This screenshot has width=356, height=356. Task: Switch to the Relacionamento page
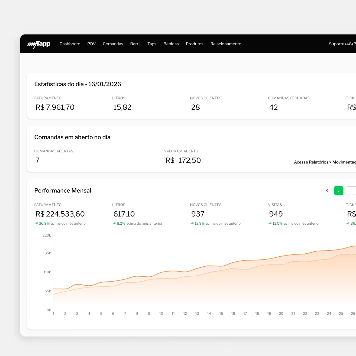click(x=226, y=44)
